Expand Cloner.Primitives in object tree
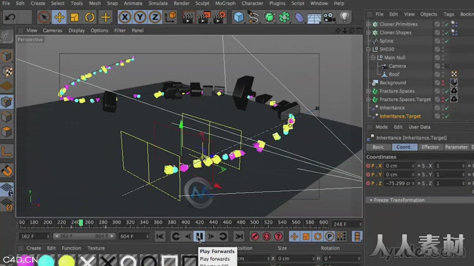Viewport: 474px width, 266px height. pyautogui.click(x=368, y=24)
